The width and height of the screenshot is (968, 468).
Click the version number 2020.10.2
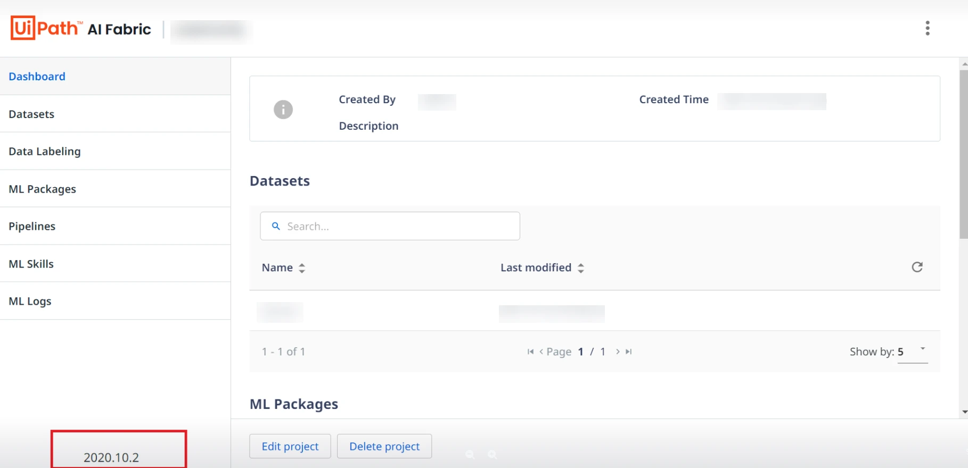[111, 457]
